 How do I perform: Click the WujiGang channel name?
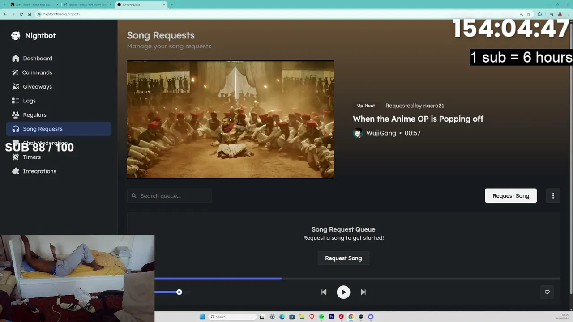pyautogui.click(x=381, y=133)
